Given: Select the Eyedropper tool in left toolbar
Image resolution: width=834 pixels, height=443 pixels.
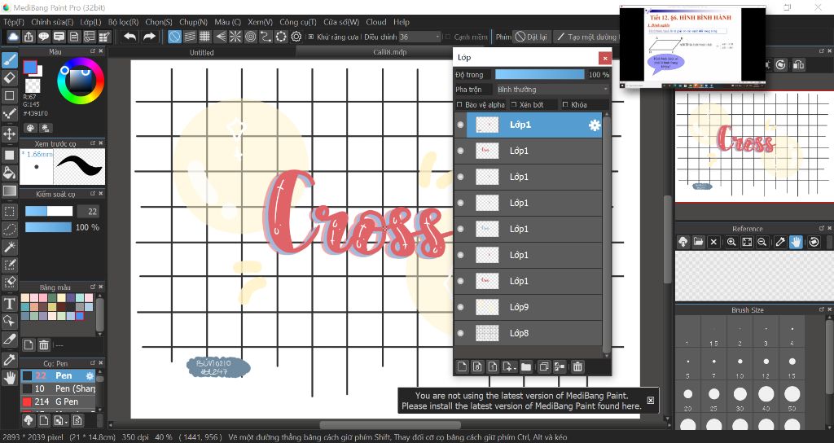Looking at the screenshot, I should tap(10, 360).
